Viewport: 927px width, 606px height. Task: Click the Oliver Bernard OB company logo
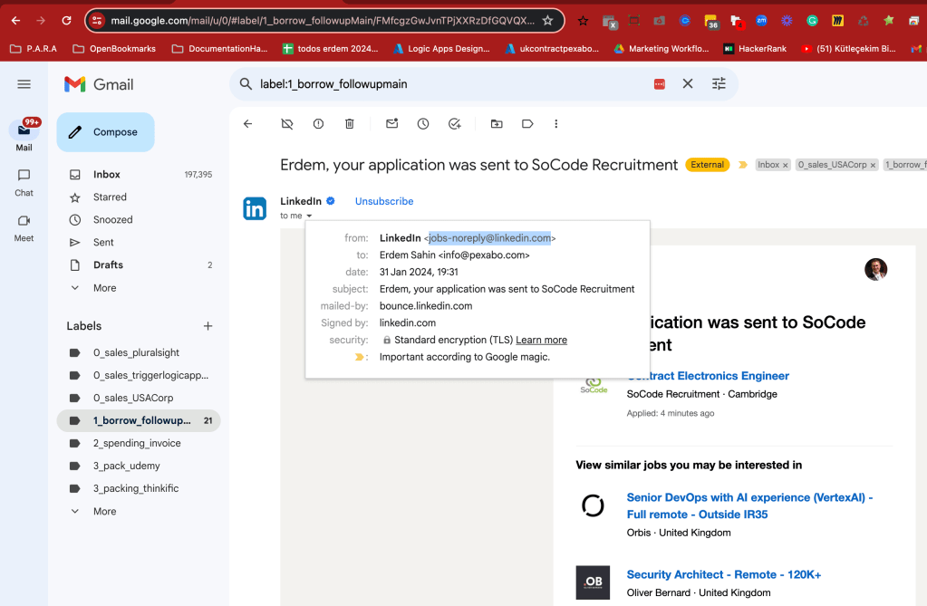593,582
